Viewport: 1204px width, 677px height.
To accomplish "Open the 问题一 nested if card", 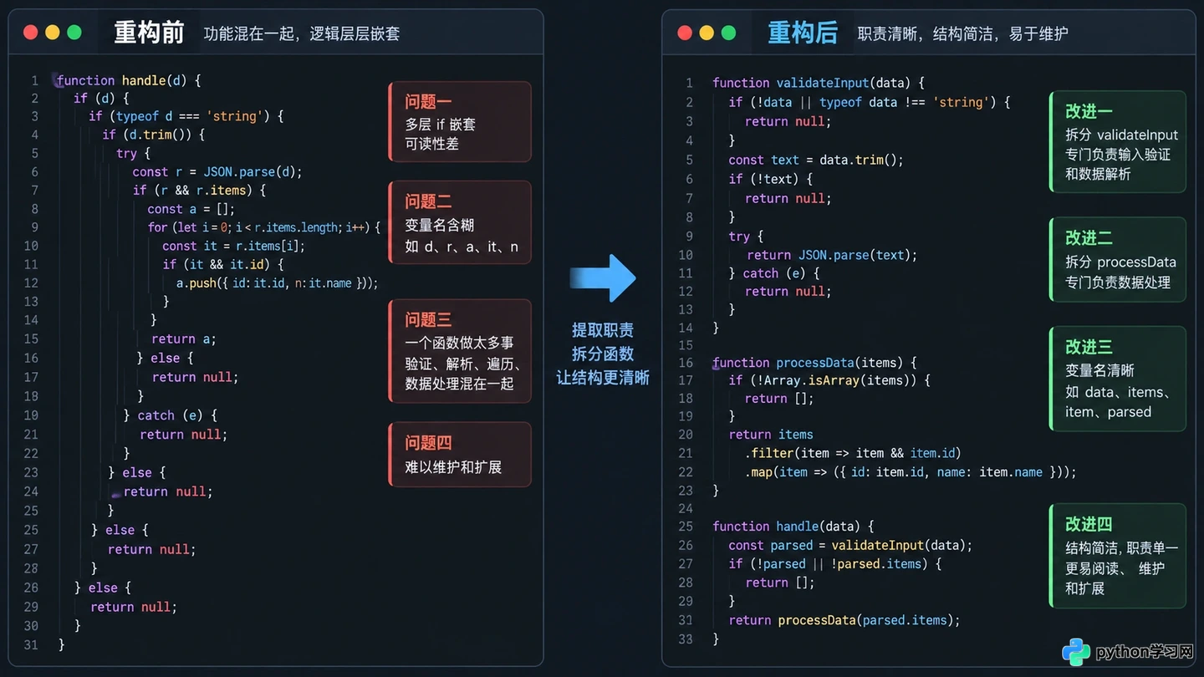I will (460, 122).
